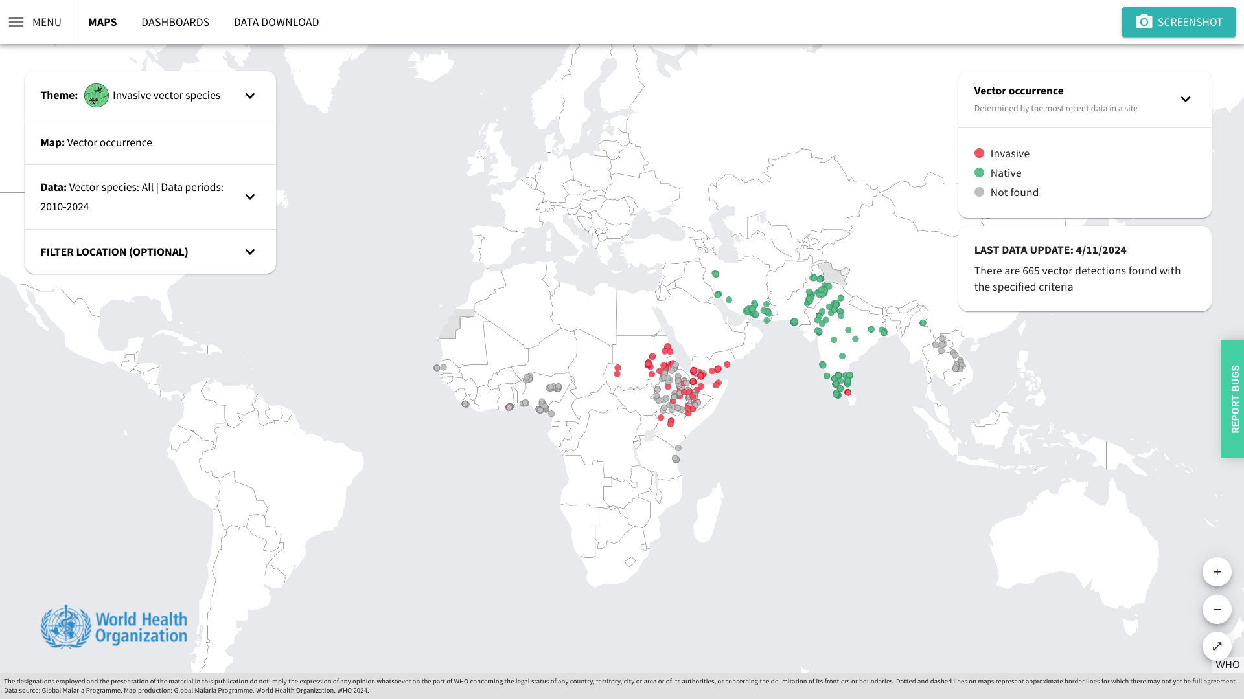The width and height of the screenshot is (1244, 699).
Task: Click the camera Screenshot button
Action: point(1178,22)
